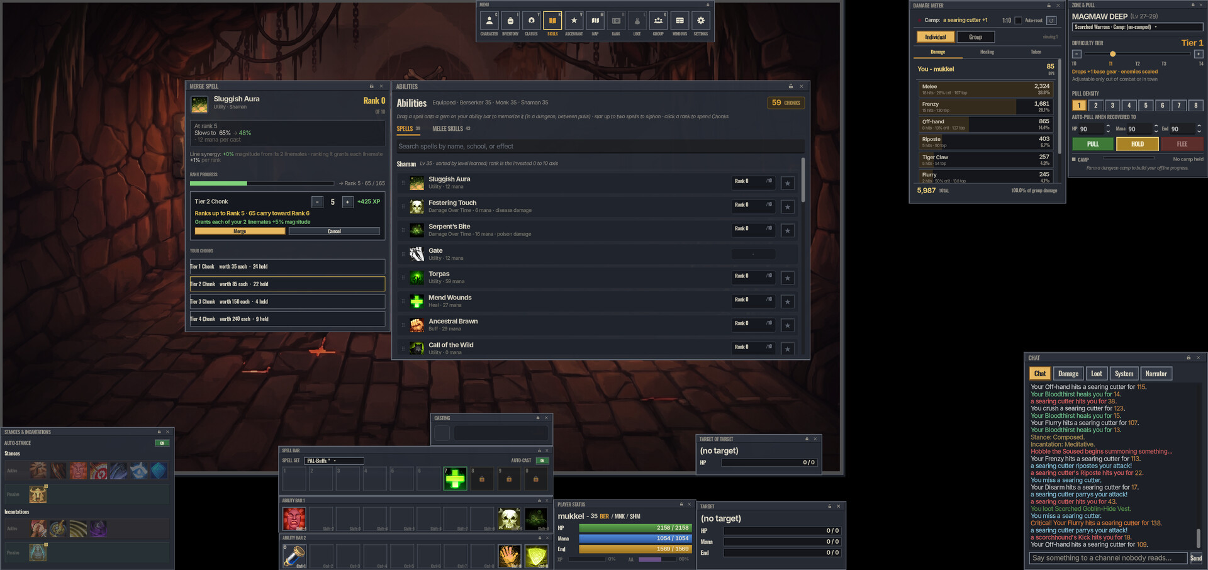
Task: Increase the chonk count with plus stepper
Action: pyautogui.click(x=347, y=202)
